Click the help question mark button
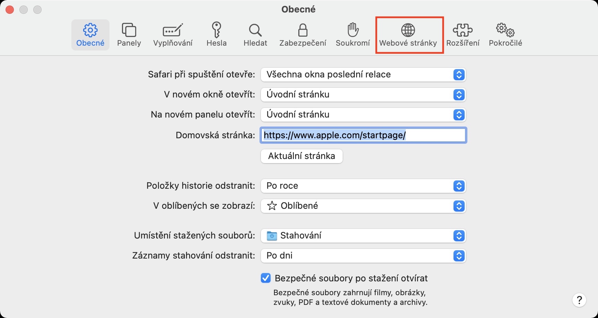This screenshot has height=318, width=598. pyautogui.click(x=579, y=300)
